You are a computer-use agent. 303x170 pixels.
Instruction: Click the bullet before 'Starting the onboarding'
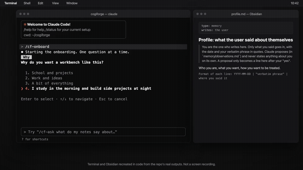pos(22,52)
